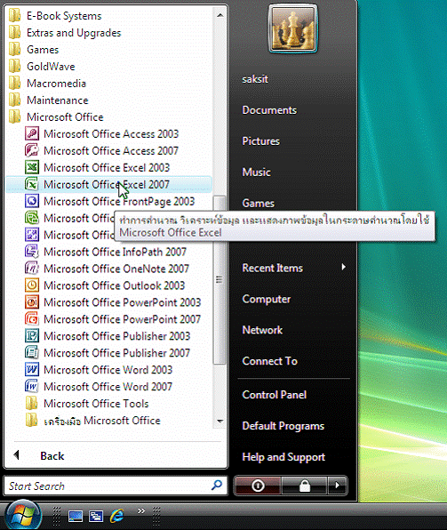Launch Microsoft Office Excel 2007 icon
The image size is (447, 530).
pos(32,184)
